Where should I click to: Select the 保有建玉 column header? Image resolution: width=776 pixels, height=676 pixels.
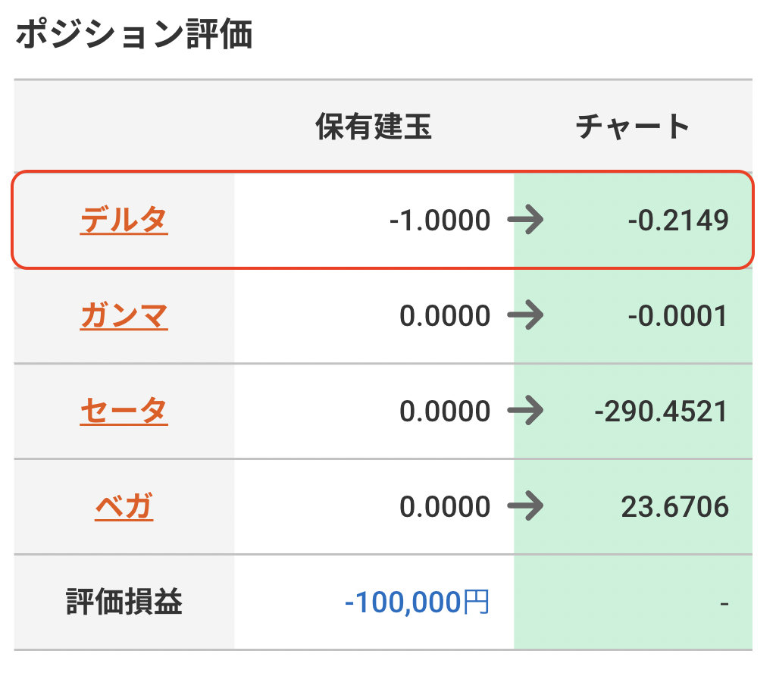coord(374,127)
